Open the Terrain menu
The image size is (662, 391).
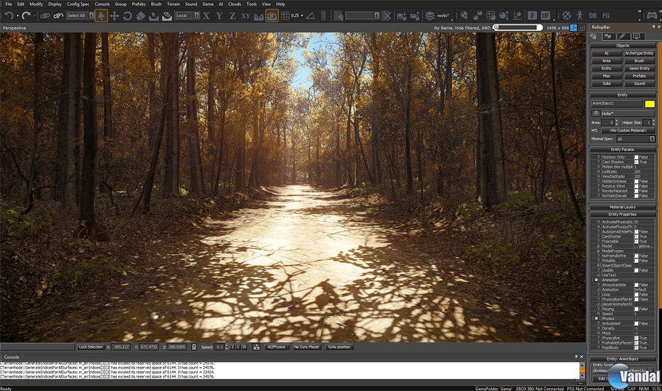click(x=173, y=4)
